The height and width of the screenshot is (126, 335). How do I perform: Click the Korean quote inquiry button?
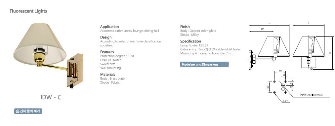pos(28,111)
